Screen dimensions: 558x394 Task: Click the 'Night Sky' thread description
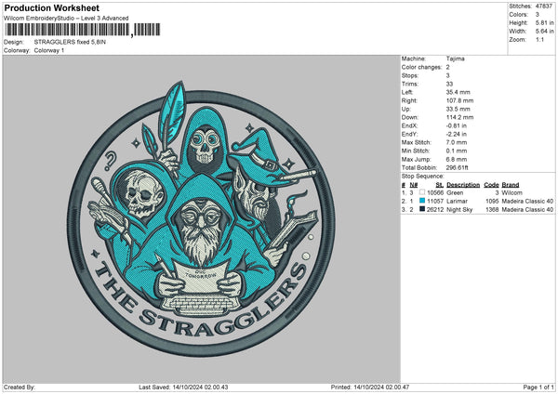(x=459, y=210)
